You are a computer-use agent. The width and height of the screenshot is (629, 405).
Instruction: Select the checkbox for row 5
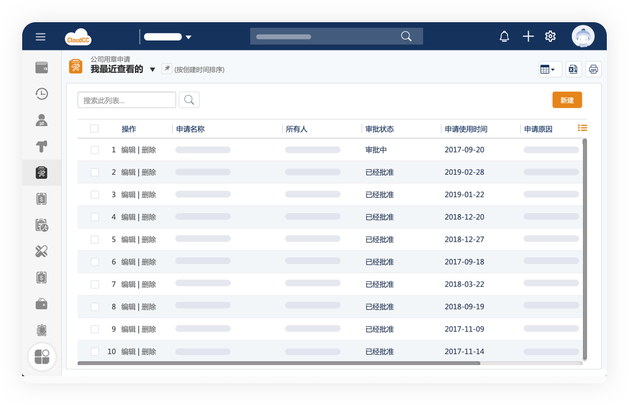[95, 240]
